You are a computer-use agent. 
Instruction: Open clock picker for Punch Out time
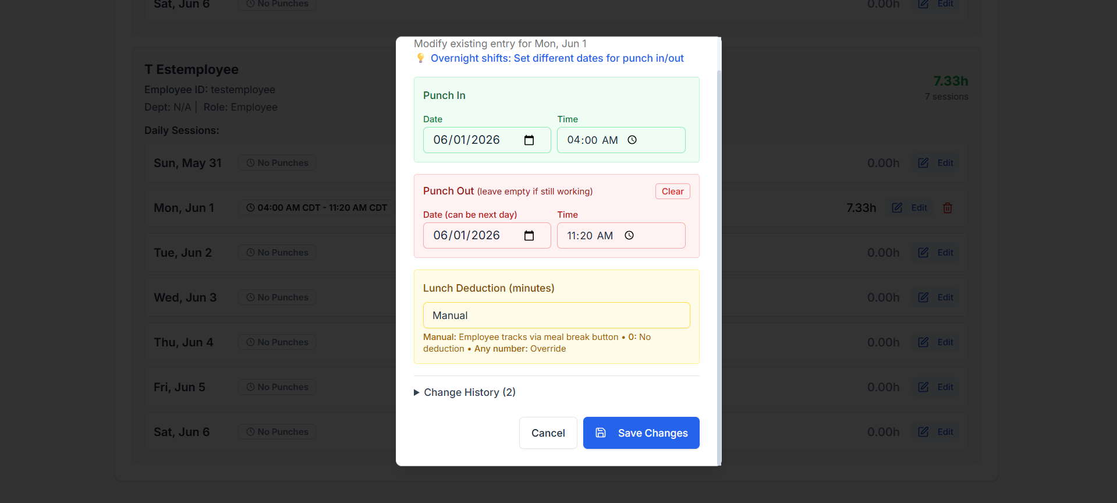[x=629, y=236]
